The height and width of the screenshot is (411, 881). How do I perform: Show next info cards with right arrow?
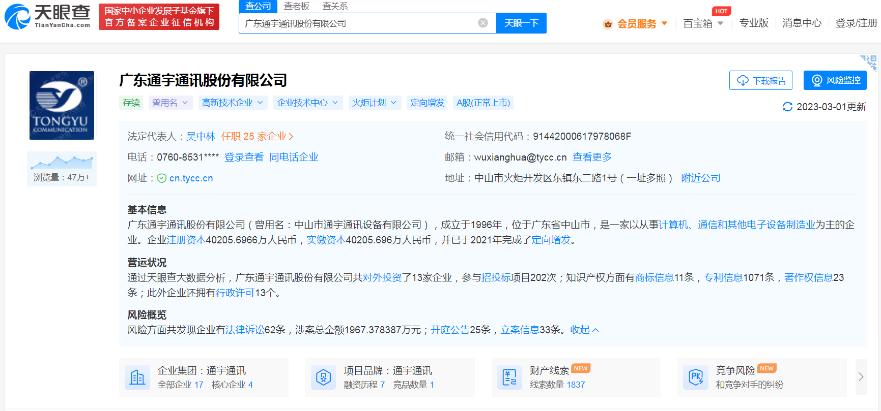tap(861, 377)
